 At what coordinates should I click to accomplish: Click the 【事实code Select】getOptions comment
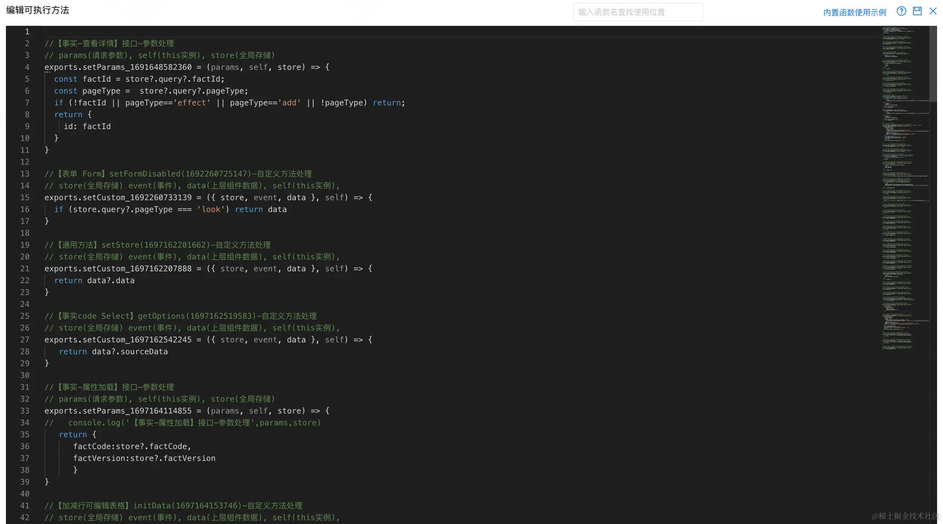click(x=181, y=316)
